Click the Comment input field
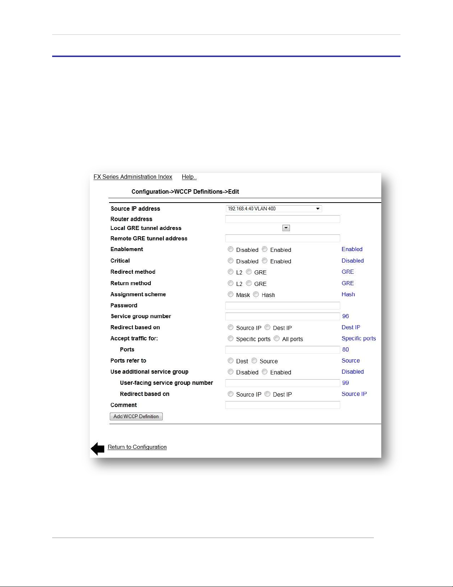The image size is (453, 587). coord(283,405)
